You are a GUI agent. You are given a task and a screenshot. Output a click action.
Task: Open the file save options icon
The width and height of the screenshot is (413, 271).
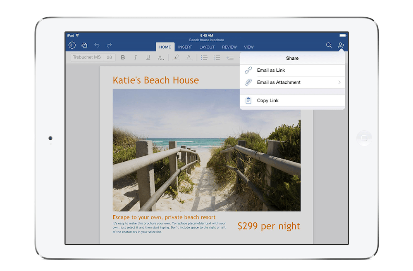click(84, 45)
